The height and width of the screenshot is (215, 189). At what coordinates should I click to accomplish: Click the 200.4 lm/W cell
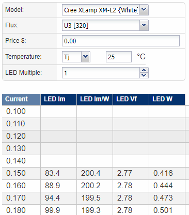click(94, 173)
